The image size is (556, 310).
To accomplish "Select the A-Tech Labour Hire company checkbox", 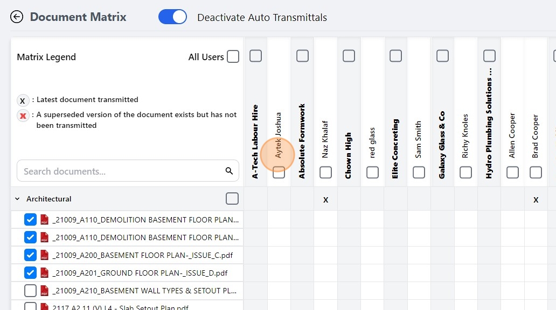I will 256,56.
